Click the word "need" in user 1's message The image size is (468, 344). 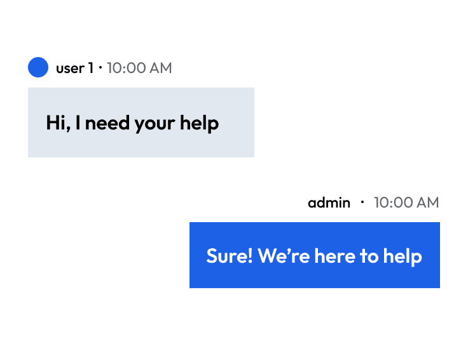click(x=108, y=122)
